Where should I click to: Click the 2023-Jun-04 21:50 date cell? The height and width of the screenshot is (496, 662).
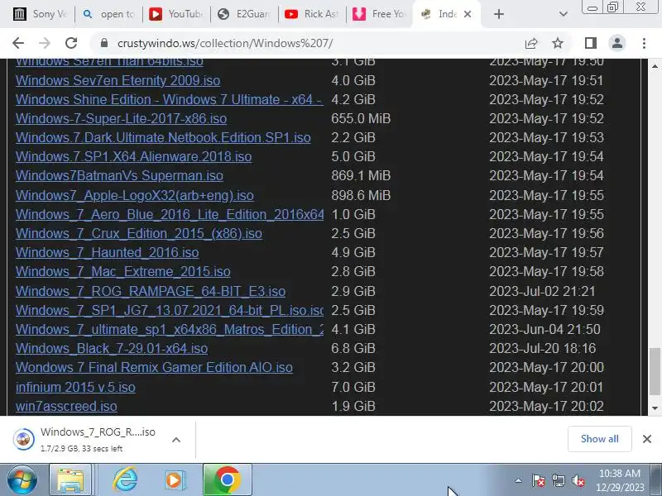544,329
